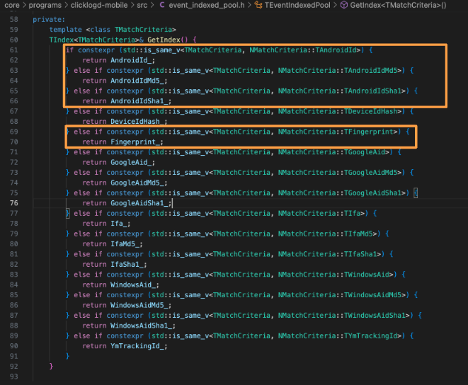Click 'AndroidIdMd5_' return value

[137, 81]
